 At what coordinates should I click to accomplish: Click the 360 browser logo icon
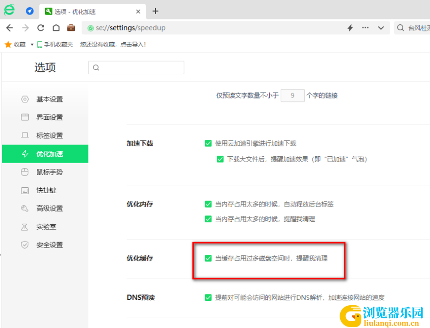coord(10,10)
